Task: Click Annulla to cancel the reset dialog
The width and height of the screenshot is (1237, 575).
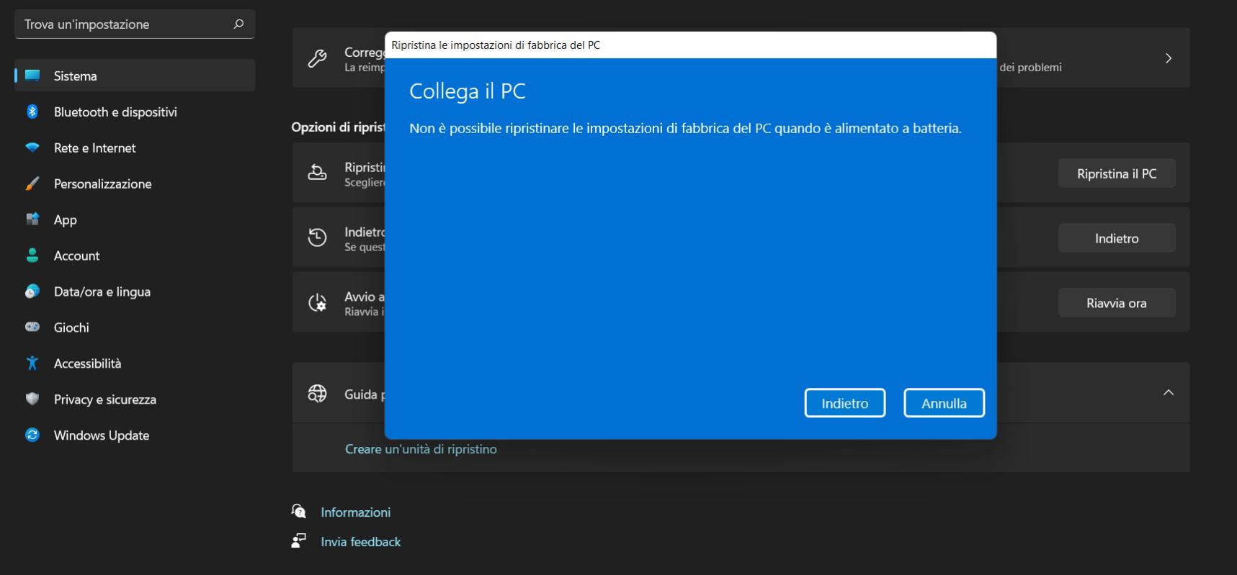Action: point(944,403)
